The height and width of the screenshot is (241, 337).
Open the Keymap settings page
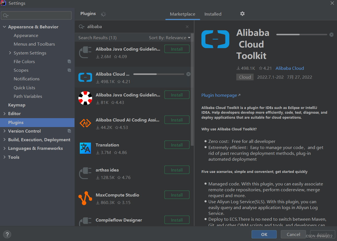pos(17,105)
